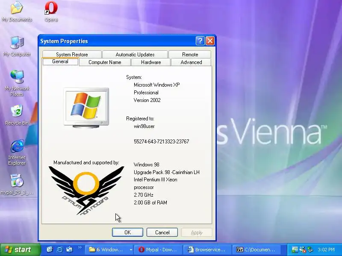This screenshot has height=256, width=342.
Task: Select the mypal_29_3 installer icon
Action: click(17, 184)
